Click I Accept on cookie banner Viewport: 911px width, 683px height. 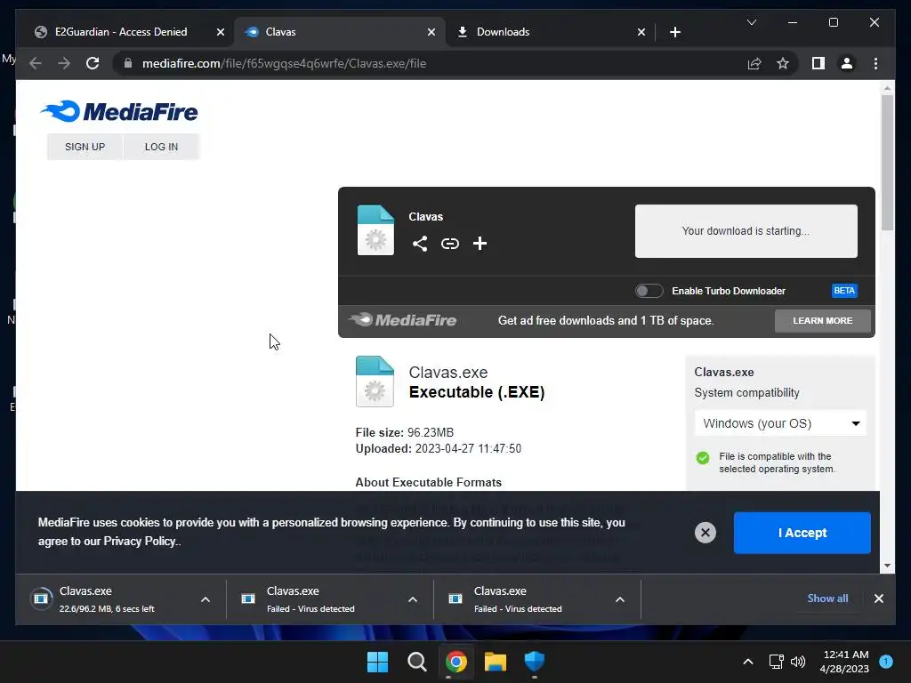click(x=802, y=533)
